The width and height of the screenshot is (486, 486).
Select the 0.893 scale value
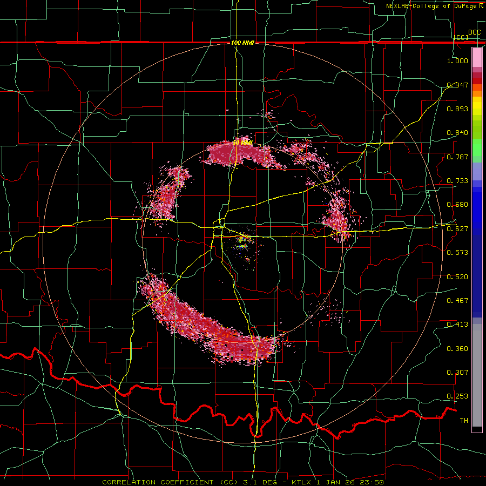click(457, 109)
